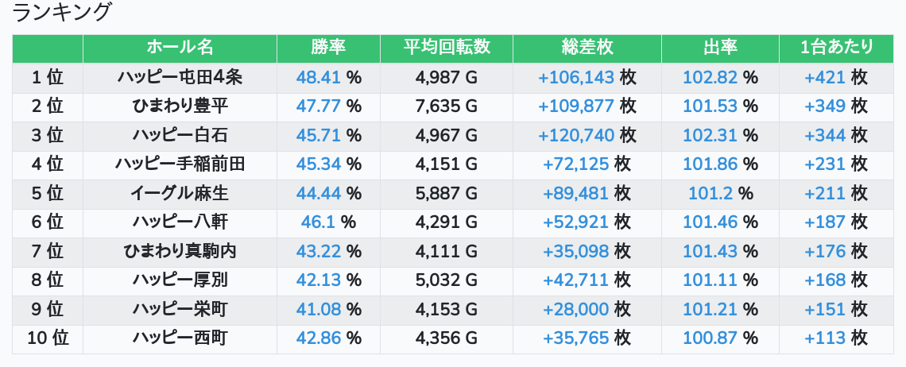Click ハッピー手稲前田 hall name
The height and width of the screenshot is (367, 906).
[x=180, y=164]
